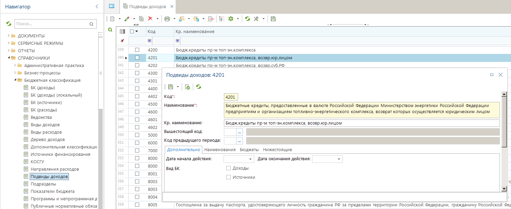Open dropdown arrow next to dialog save icon
511x209 pixels.
178,87
